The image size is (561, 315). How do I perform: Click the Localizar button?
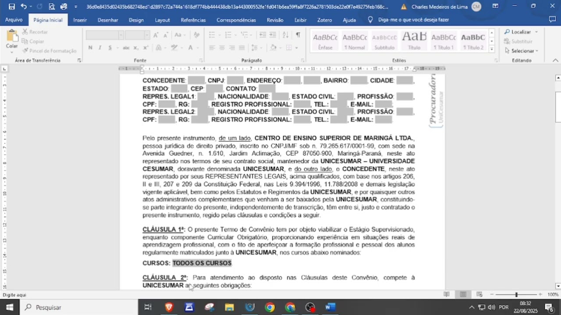pos(518,32)
